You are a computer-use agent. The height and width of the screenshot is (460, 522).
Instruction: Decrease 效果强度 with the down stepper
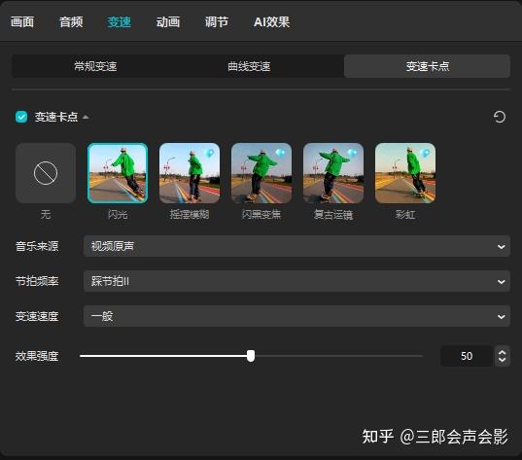502,360
